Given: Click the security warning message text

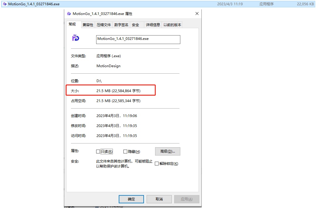Looking at the screenshot, I should (x=124, y=164).
